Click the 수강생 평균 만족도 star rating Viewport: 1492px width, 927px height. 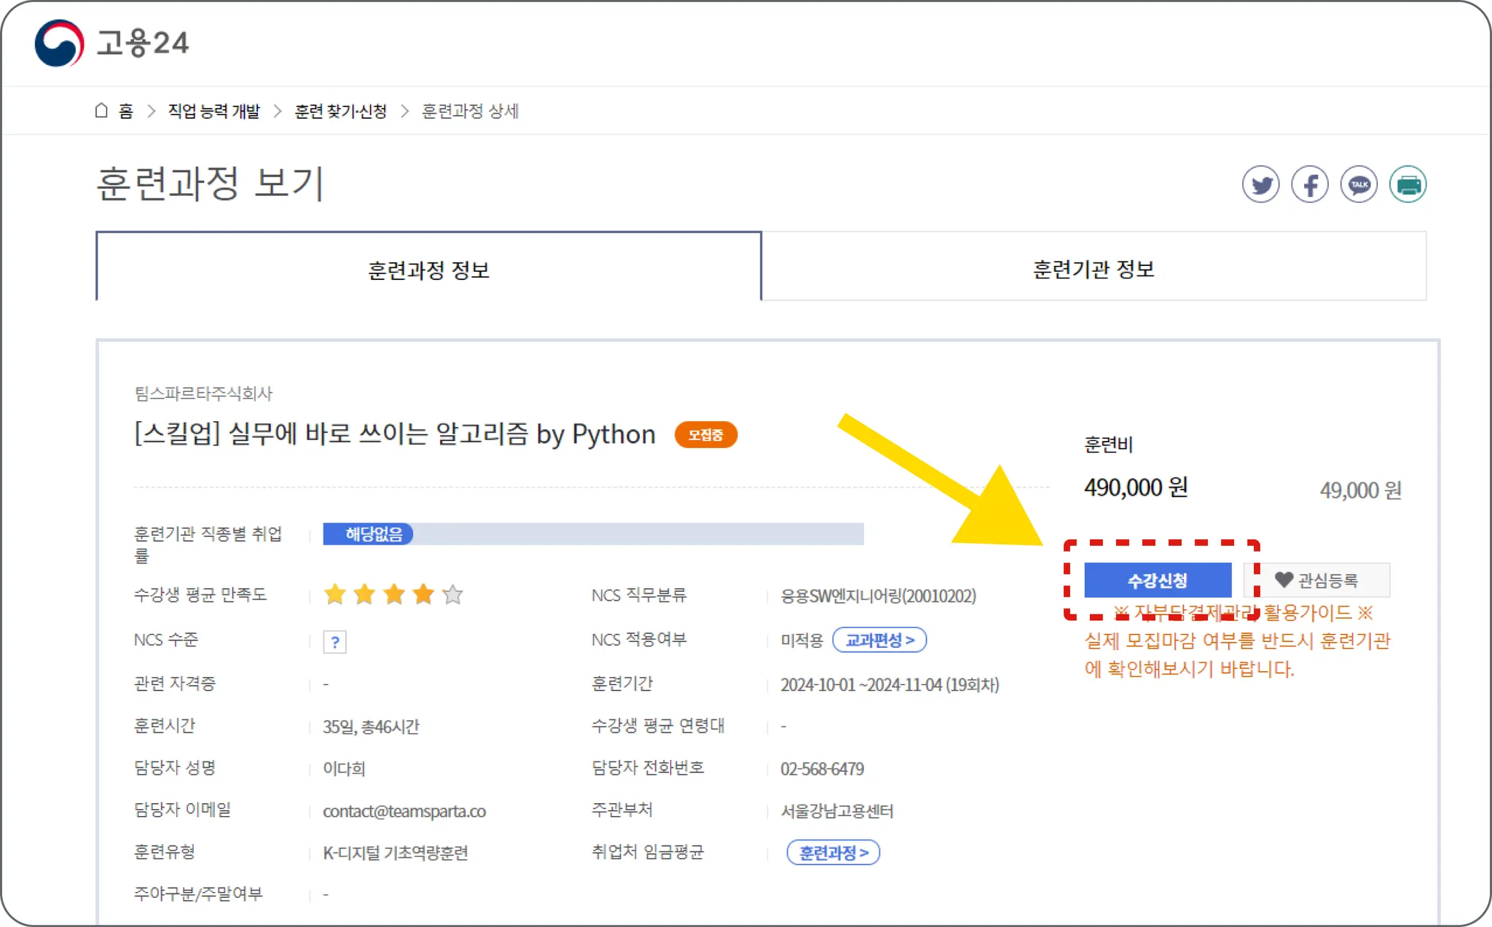click(x=393, y=595)
